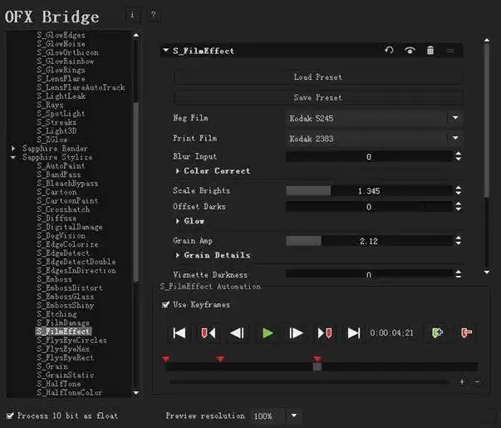Jump to the first frame
This screenshot has width=501, height=428.
click(x=179, y=333)
